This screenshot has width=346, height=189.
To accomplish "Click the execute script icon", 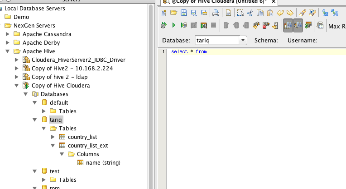I will (184, 25).
